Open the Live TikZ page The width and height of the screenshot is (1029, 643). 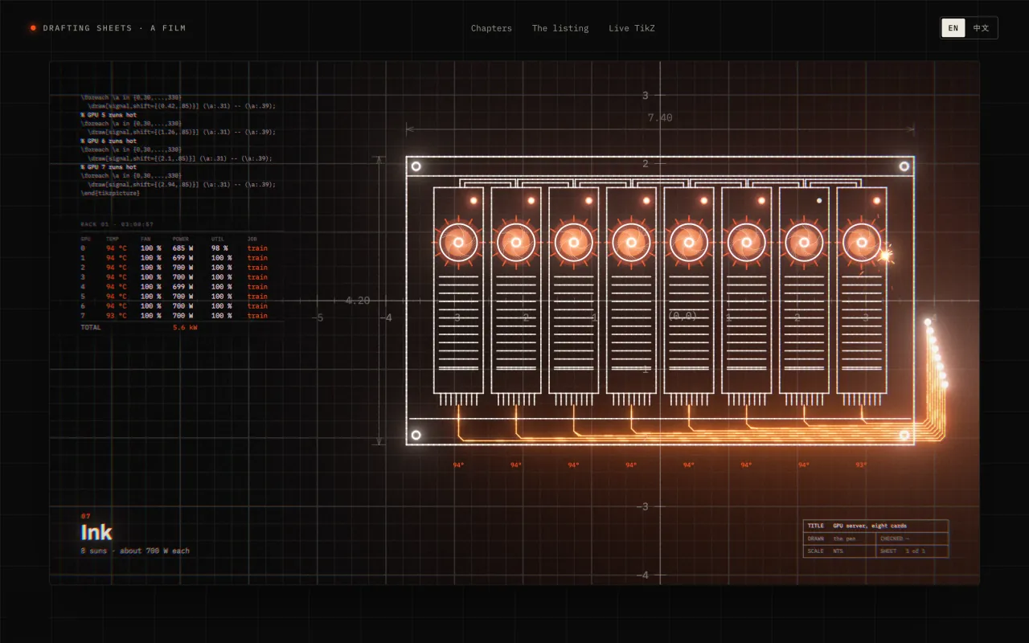tap(630, 28)
